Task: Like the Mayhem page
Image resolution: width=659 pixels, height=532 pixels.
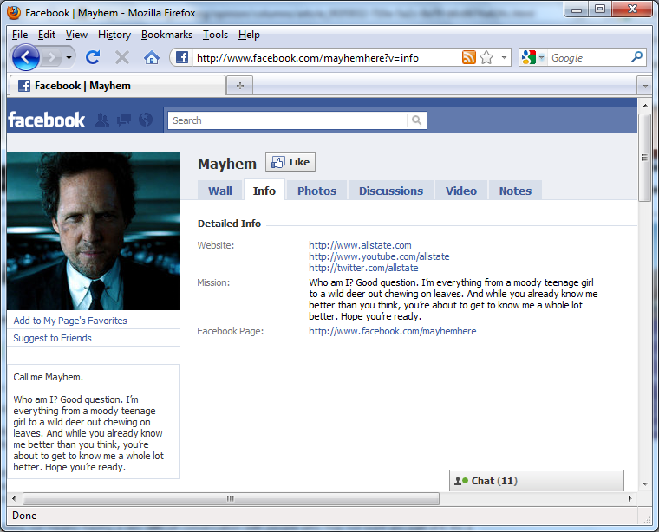Action: (290, 162)
